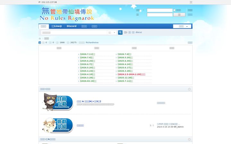This screenshot has width=231, height=144.
Task: Open the game-introduction forum title link
Action: (x=80, y=125)
